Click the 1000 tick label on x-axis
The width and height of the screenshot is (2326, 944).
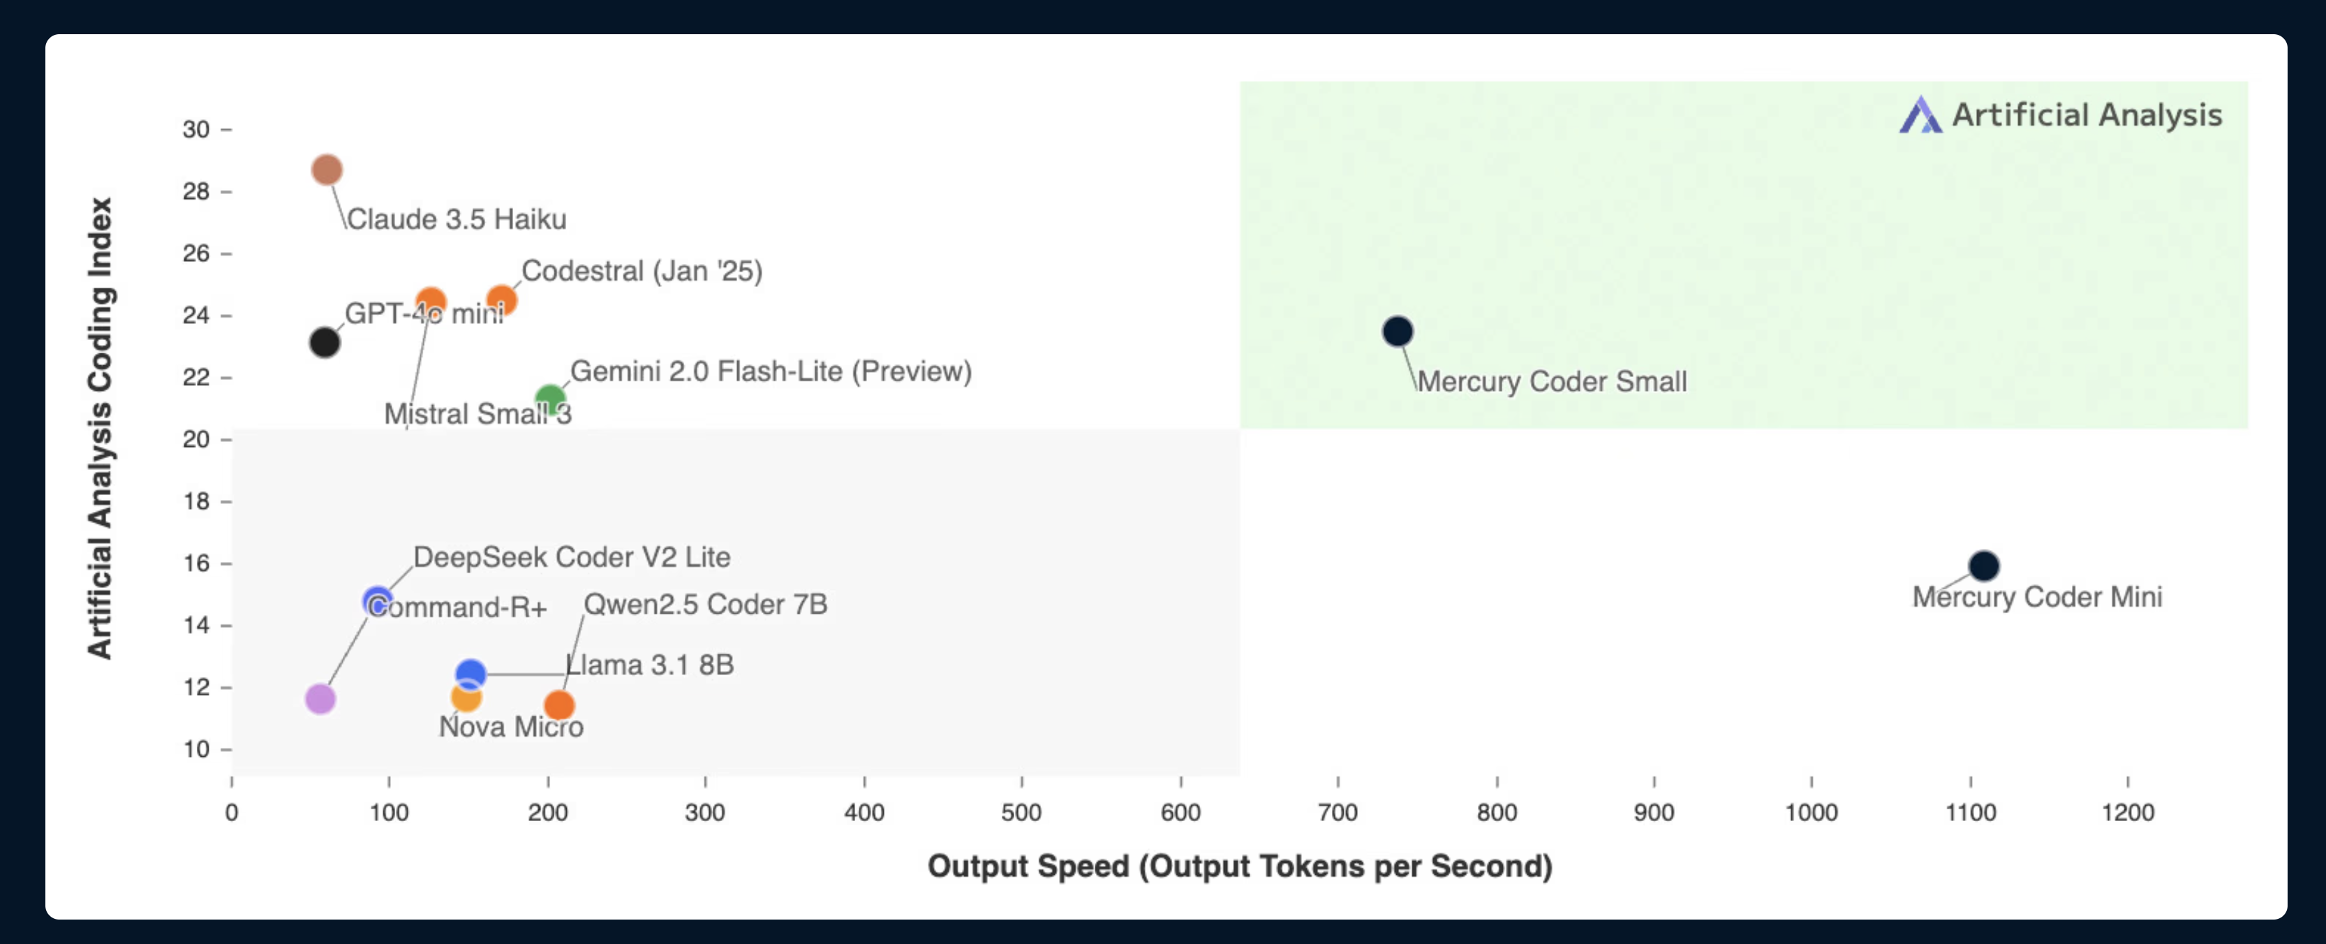pyautogui.click(x=1812, y=813)
